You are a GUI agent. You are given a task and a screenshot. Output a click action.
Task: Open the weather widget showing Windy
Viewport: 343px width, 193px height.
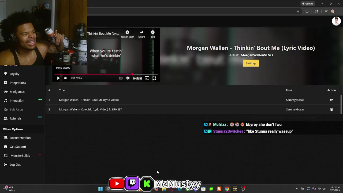pyautogui.click(x=9, y=189)
